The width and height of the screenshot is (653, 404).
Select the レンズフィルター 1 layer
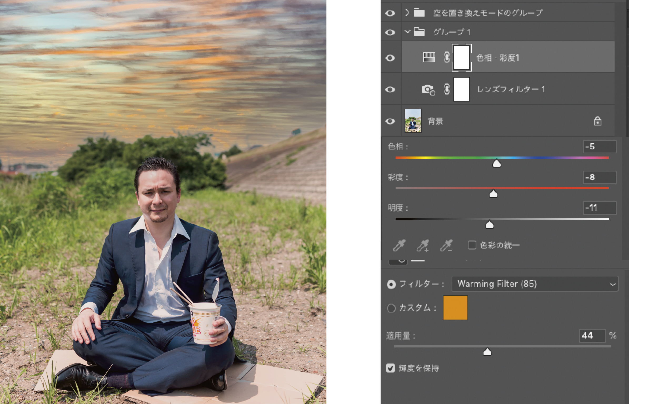pyautogui.click(x=511, y=89)
